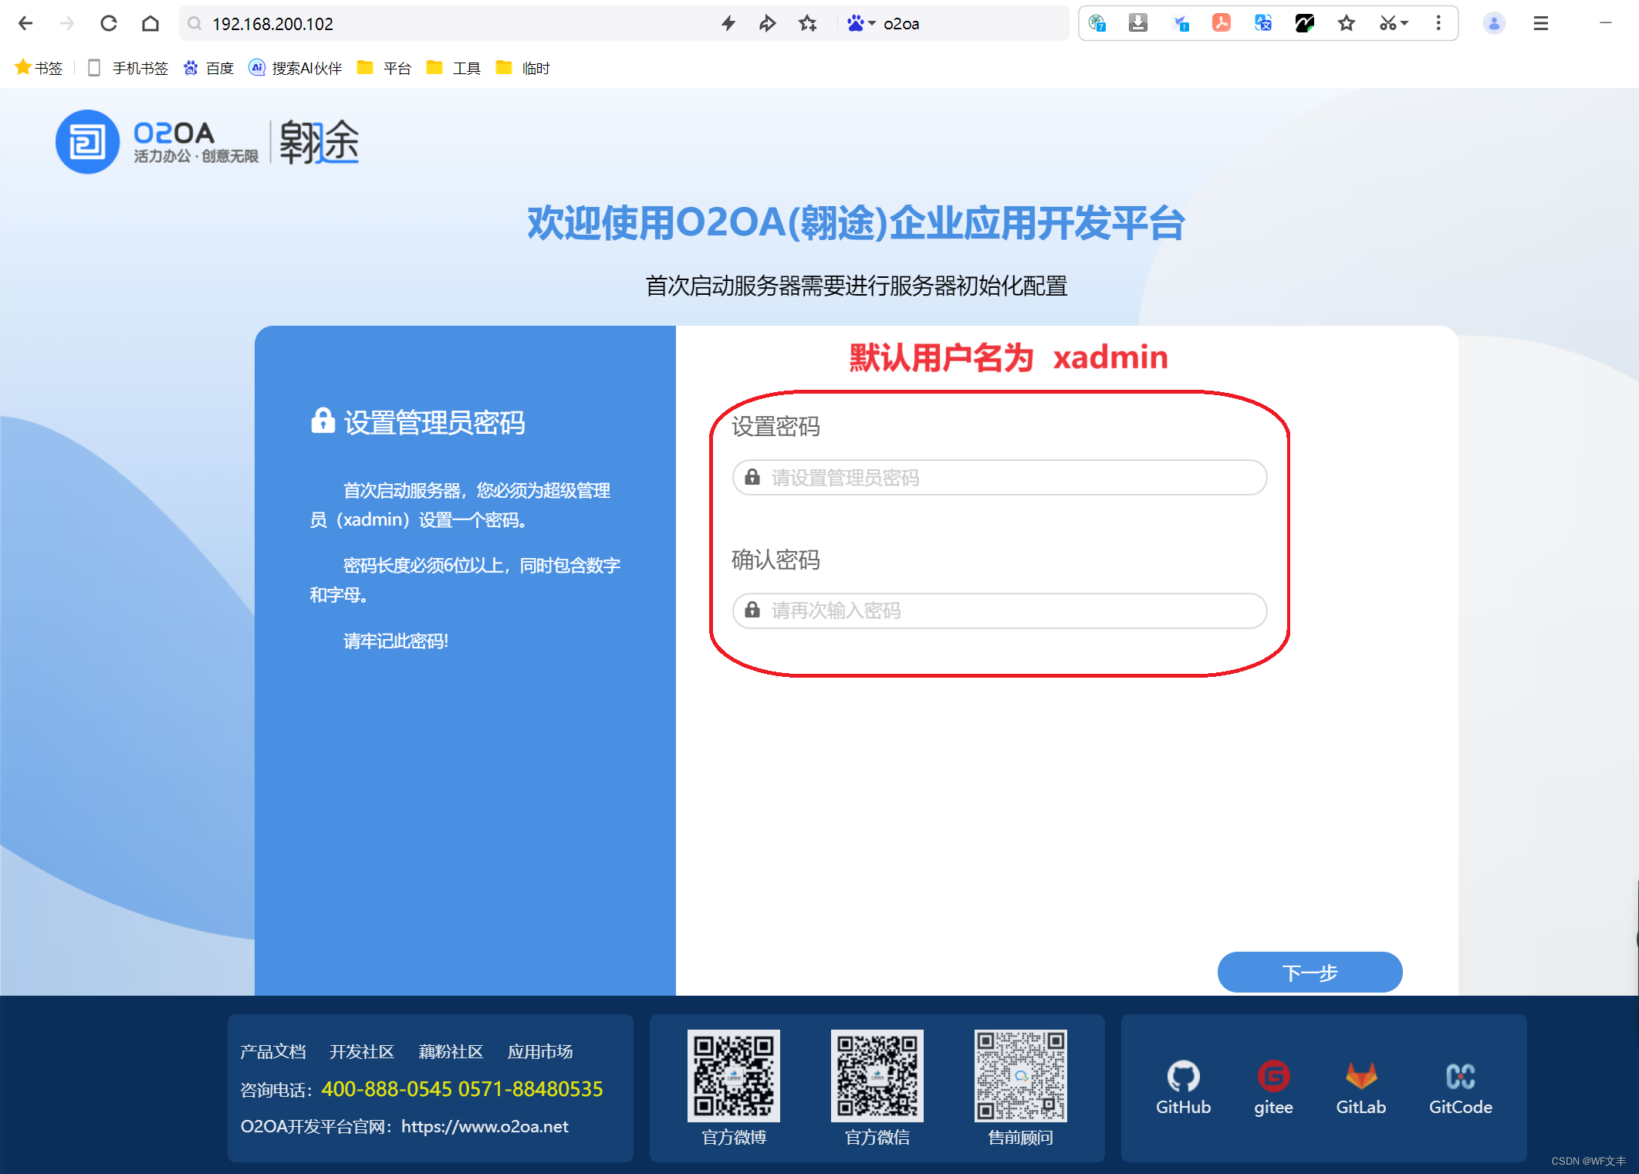Open the browser profile avatar
Screen dimensions: 1639x1174
[1494, 23]
